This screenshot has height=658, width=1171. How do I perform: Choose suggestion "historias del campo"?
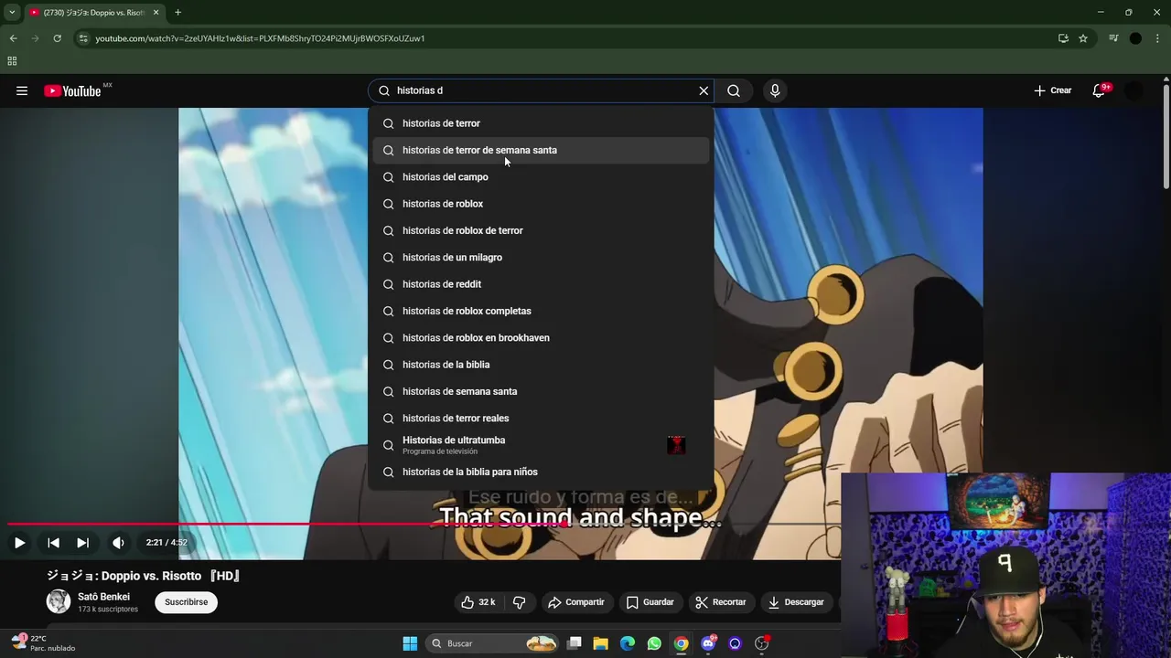[x=541, y=176]
